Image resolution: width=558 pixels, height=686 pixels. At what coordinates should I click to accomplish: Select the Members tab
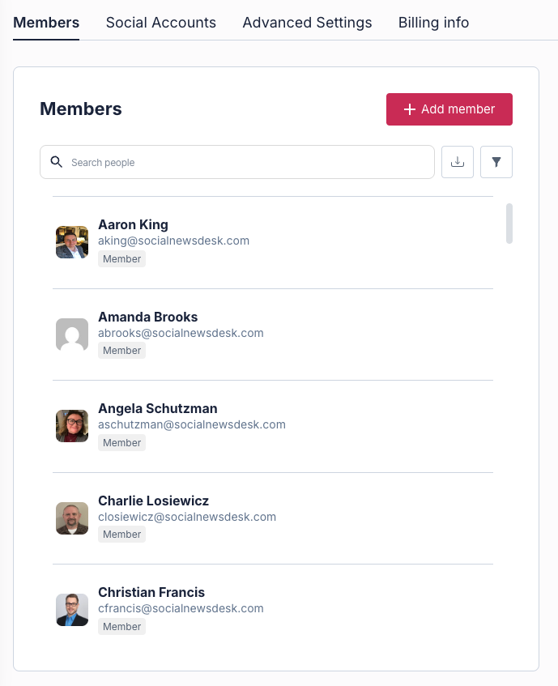pos(46,23)
